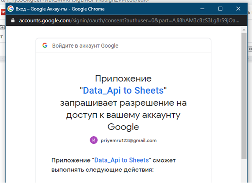
Task: Click the 'Вход – Google Аккаунты' window title
Action: pyautogui.click(x=60, y=9)
